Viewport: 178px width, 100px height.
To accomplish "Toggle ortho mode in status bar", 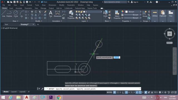I will (x=123, y=92).
